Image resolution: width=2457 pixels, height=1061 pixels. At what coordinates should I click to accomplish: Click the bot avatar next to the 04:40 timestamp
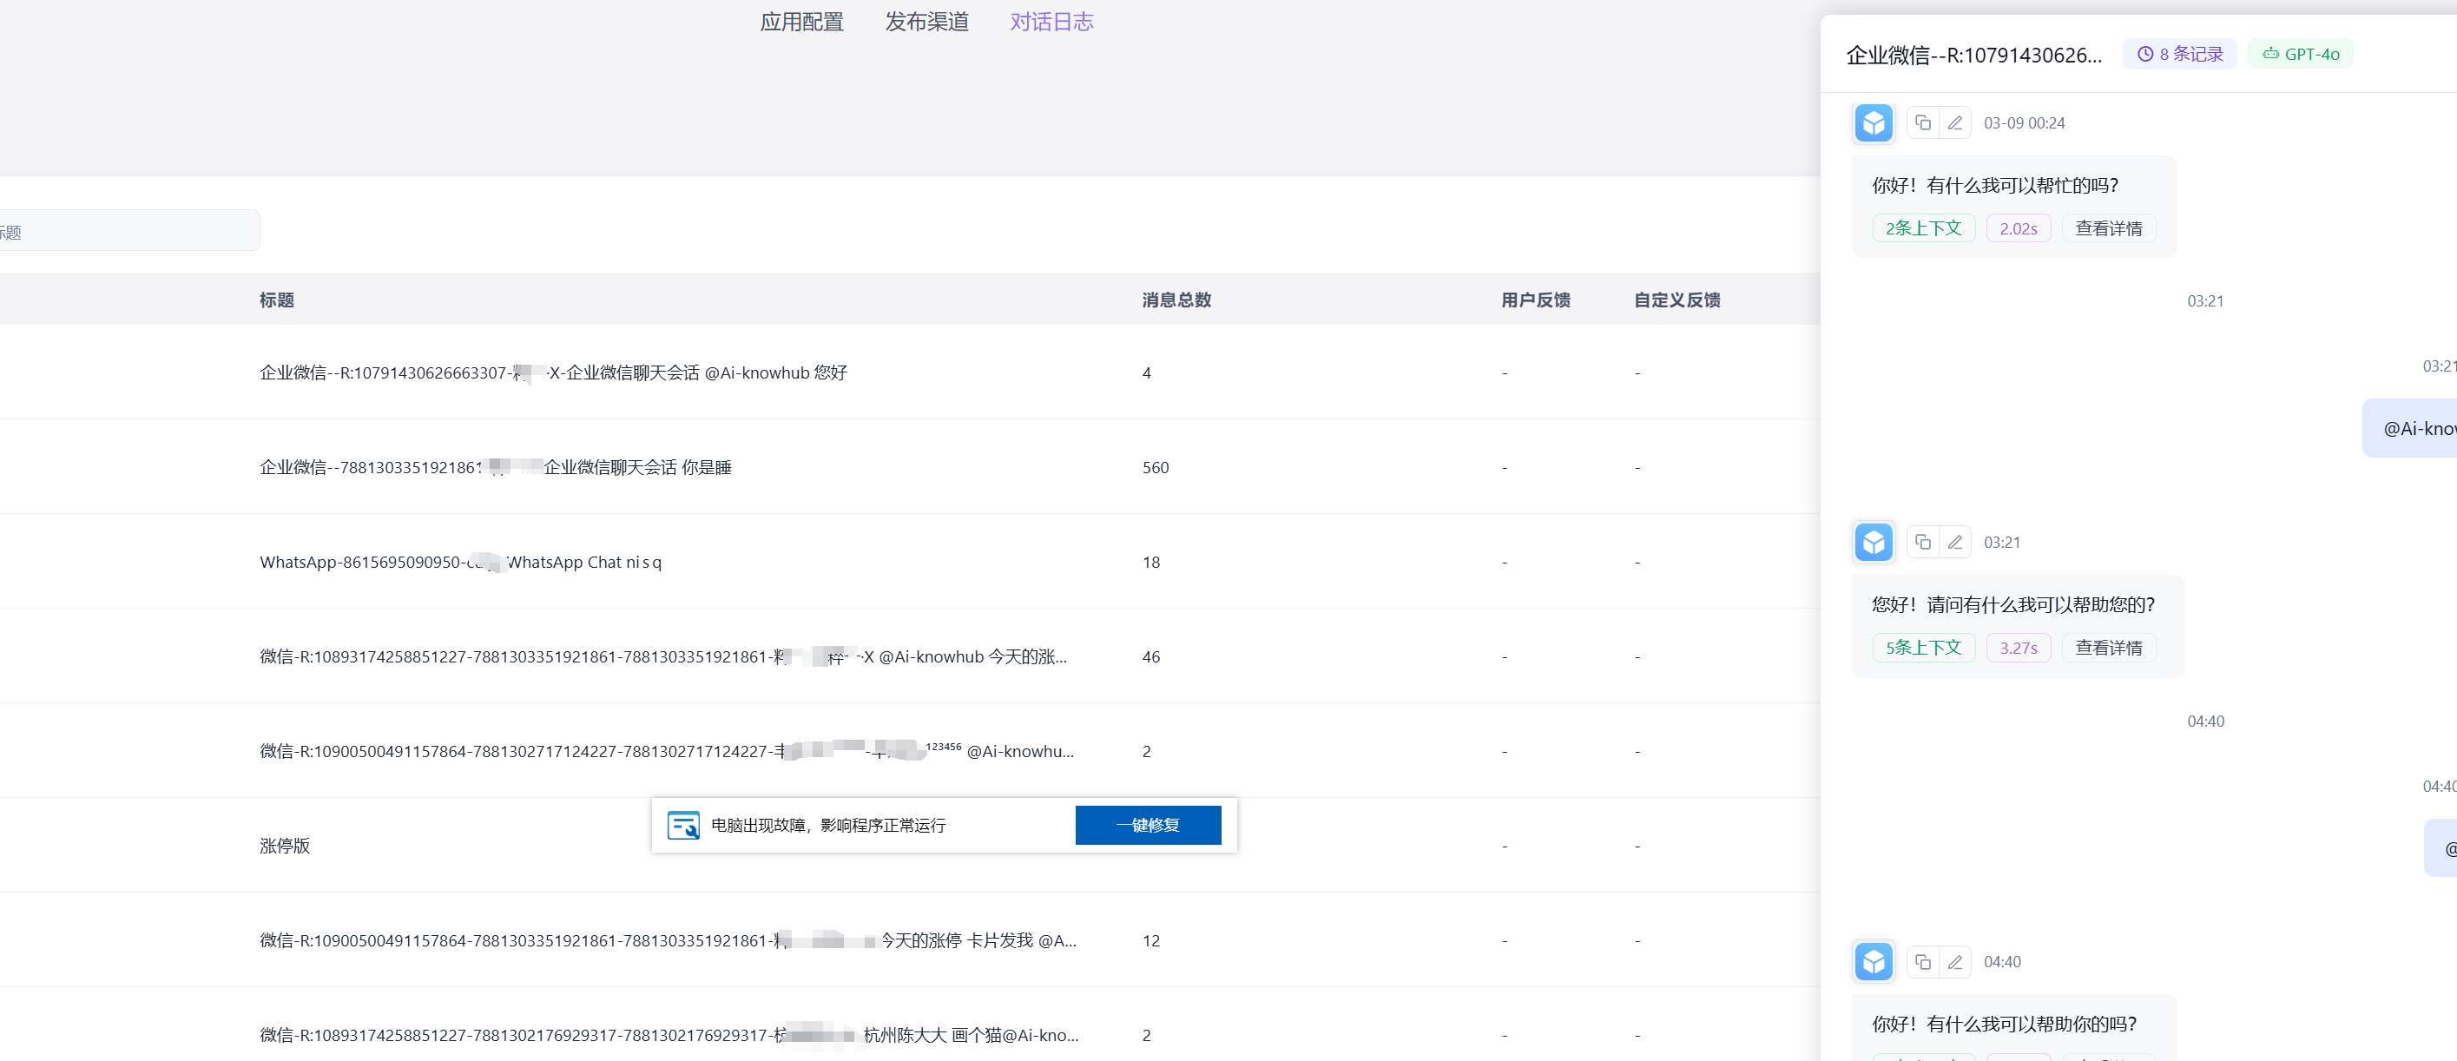pos(1874,961)
